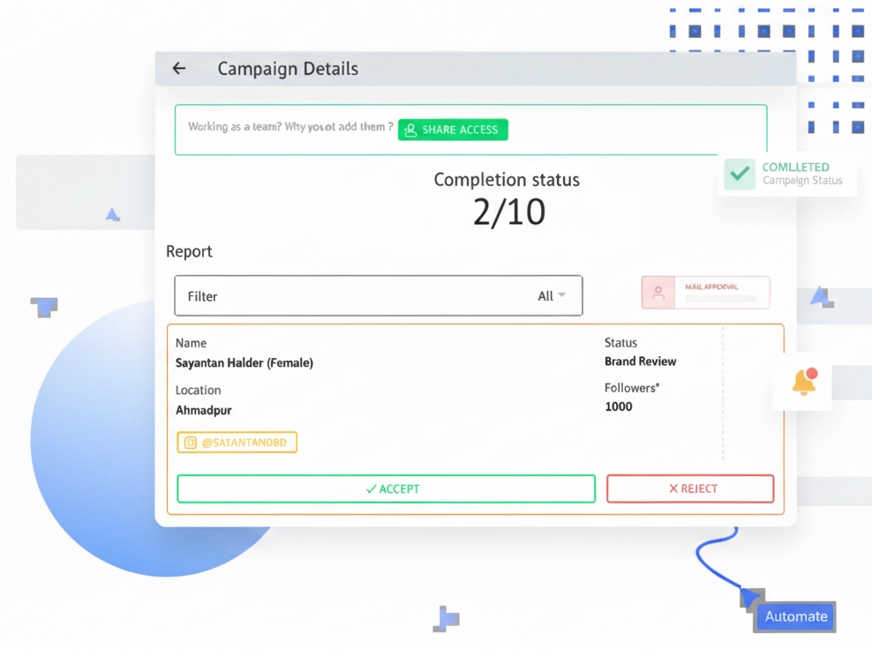Click the person icon on Share Access
872x649 pixels.
point(410,130)
